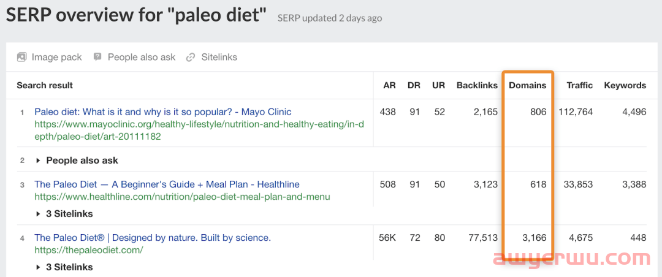
Task: Click the Image pack icon
Action: click(x=21, y=57)
